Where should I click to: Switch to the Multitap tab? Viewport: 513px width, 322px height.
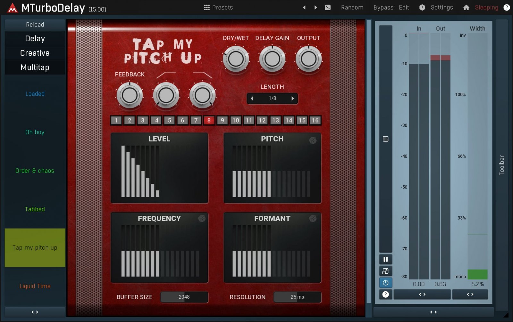[35, 67]
